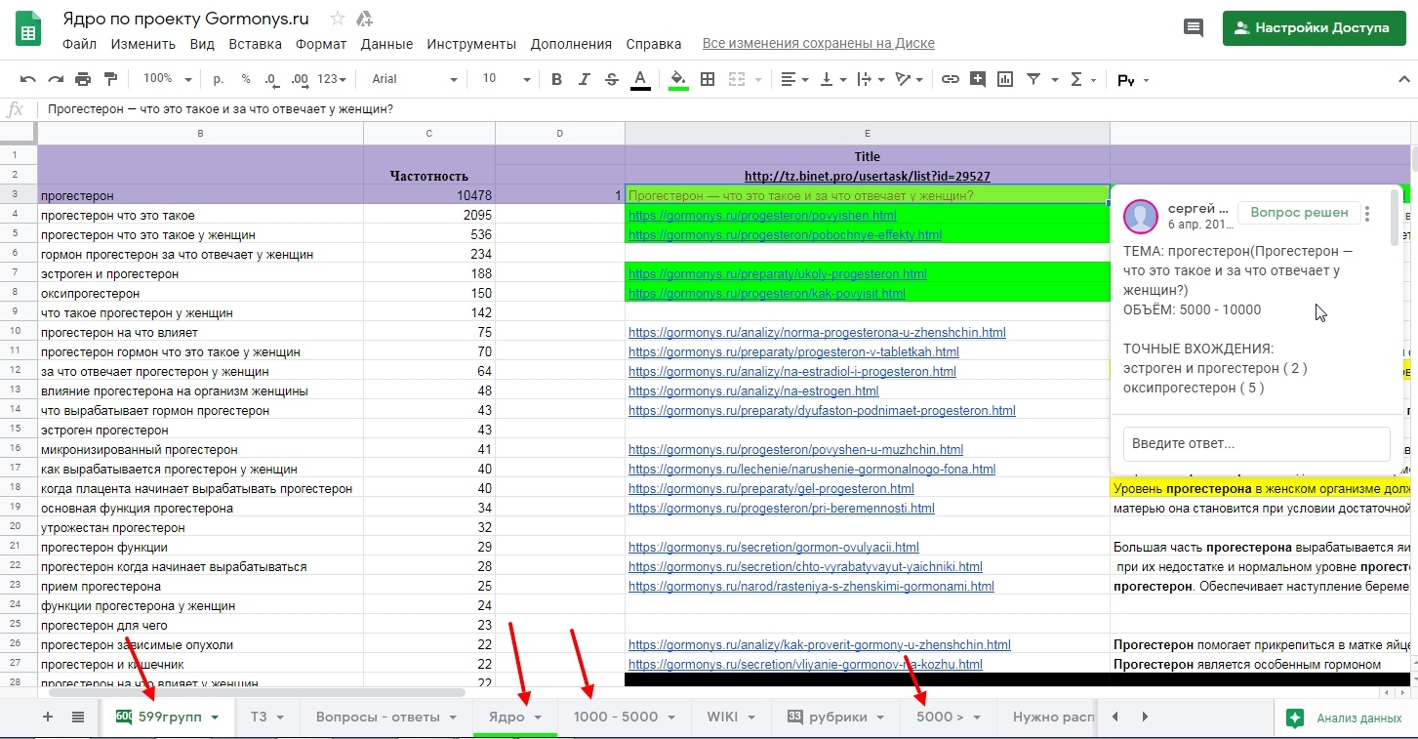Click the Drive move-to-folder icon
The image size is (1418, 739).
(365, 19)
